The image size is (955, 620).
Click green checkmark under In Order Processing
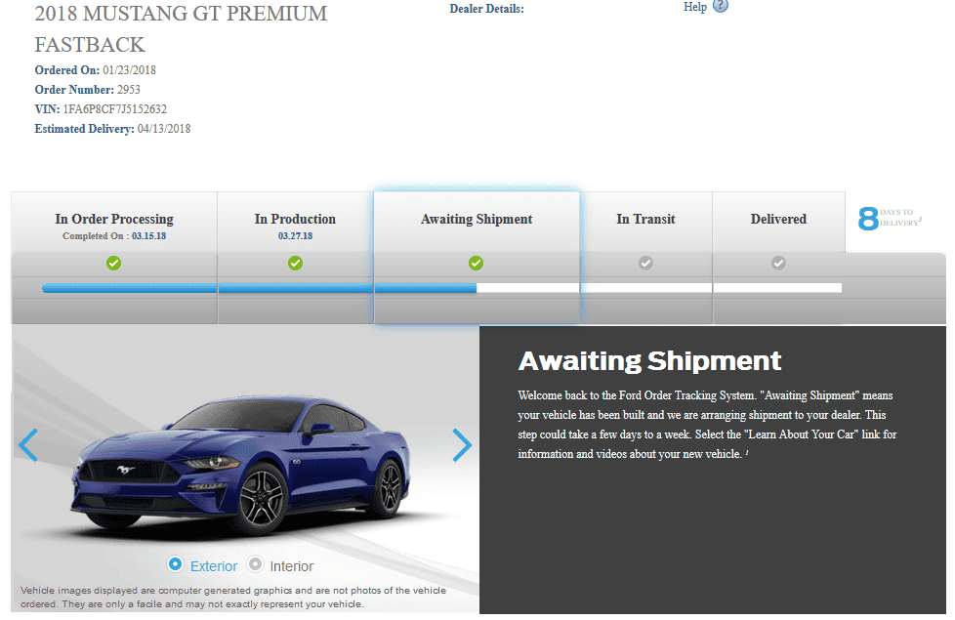coord(114,263)
